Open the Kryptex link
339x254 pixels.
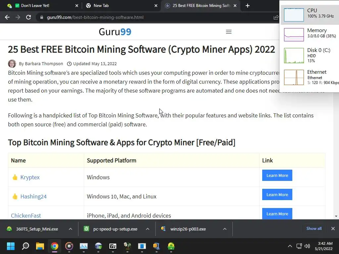(x=30, y=177)
